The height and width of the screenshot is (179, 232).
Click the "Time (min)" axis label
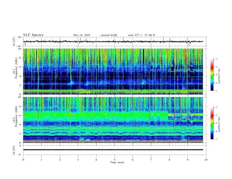tap(117, 162)
